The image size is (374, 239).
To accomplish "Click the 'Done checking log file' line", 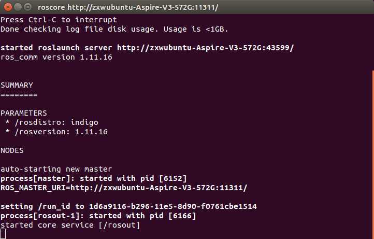I will pos(114,29).
